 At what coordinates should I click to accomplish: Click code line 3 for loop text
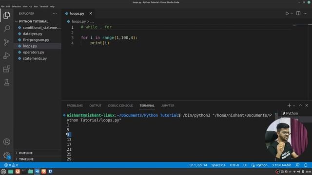(109, 38)
